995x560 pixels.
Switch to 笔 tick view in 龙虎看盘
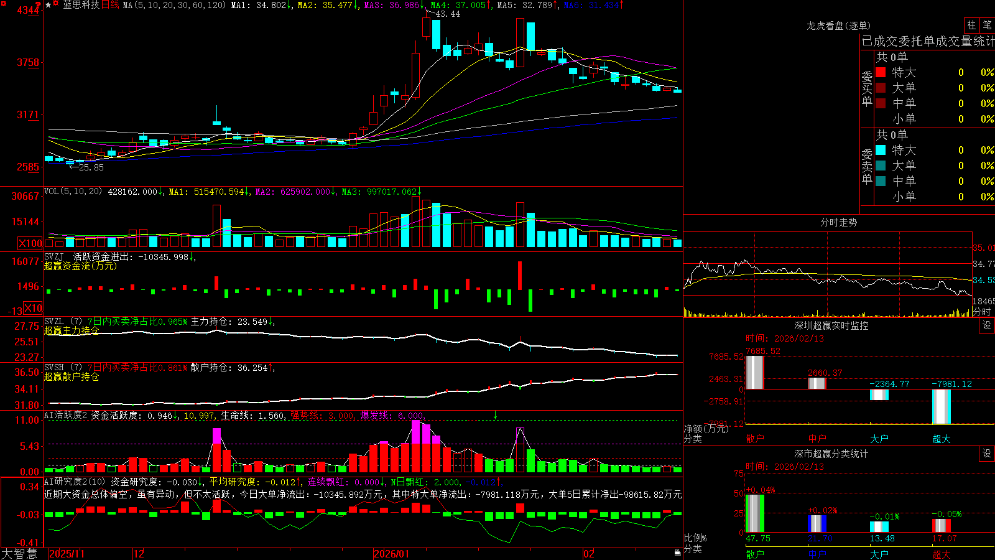click(988, 25)
